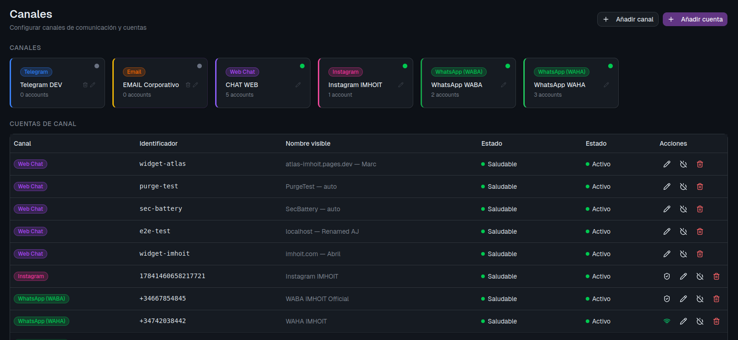Click the orange Email tag on card
Screen dimensions: 738x340
coord(134,72)
